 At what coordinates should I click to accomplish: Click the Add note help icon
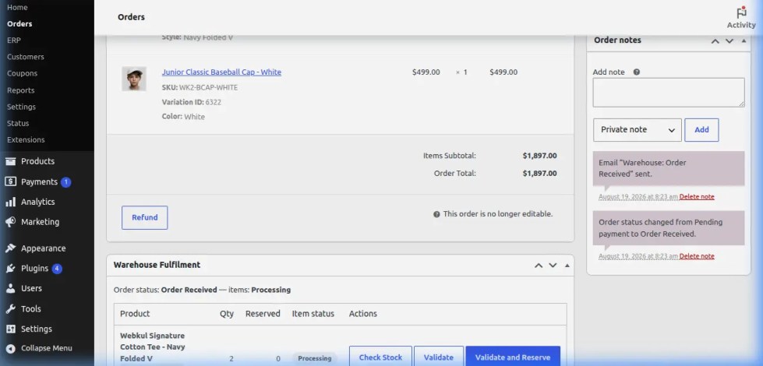pyautogui.click(x=637, y=72)
